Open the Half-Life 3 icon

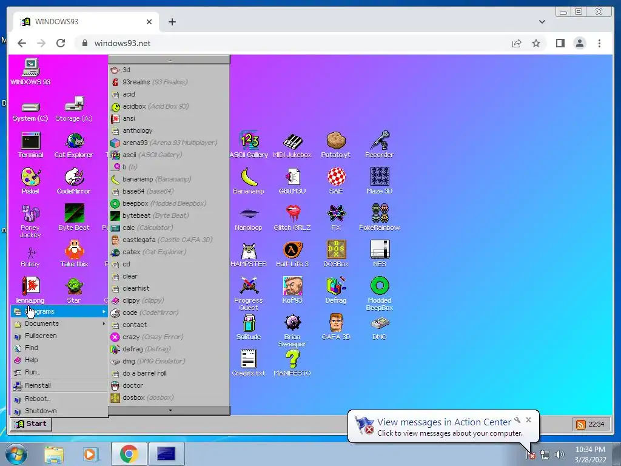pos(292,254)
